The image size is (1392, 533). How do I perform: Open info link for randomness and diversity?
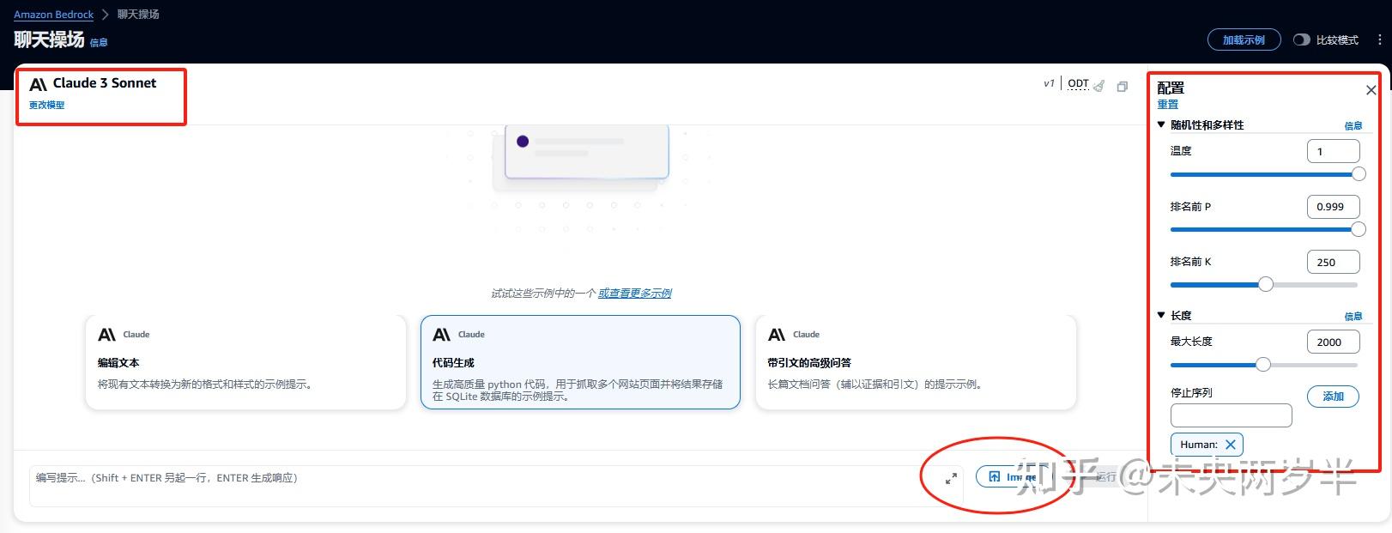1353,125
